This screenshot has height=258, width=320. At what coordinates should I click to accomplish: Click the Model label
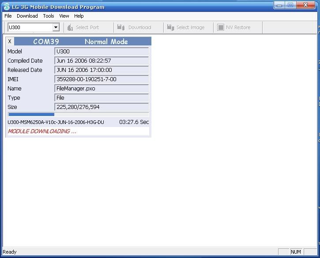pos(15,52)
